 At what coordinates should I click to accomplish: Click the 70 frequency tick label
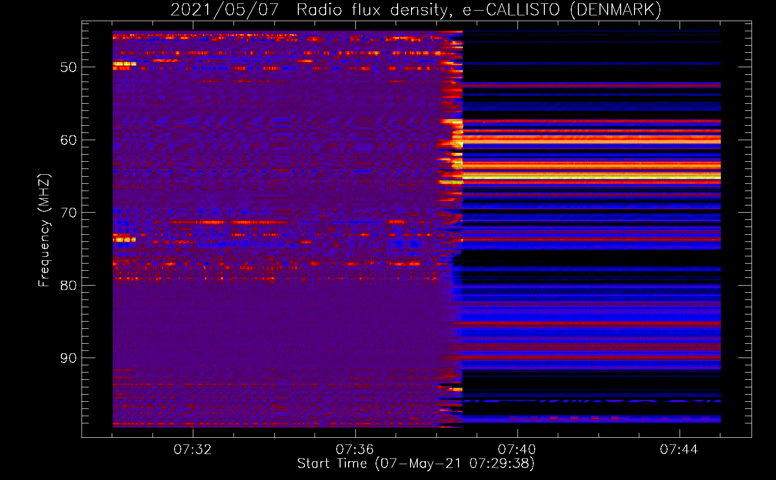click(x=69, y=213)
